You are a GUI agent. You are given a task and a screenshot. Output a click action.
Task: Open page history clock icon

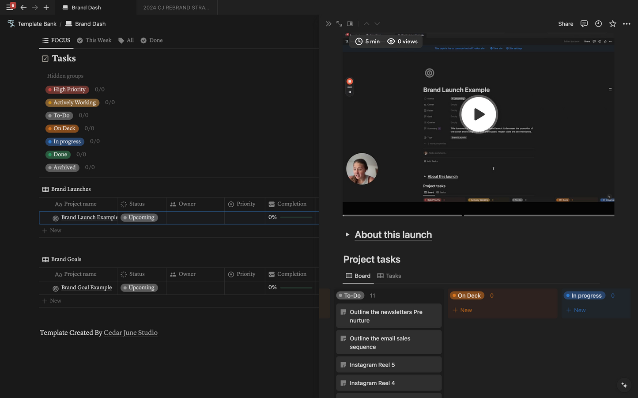coord(598,24)
